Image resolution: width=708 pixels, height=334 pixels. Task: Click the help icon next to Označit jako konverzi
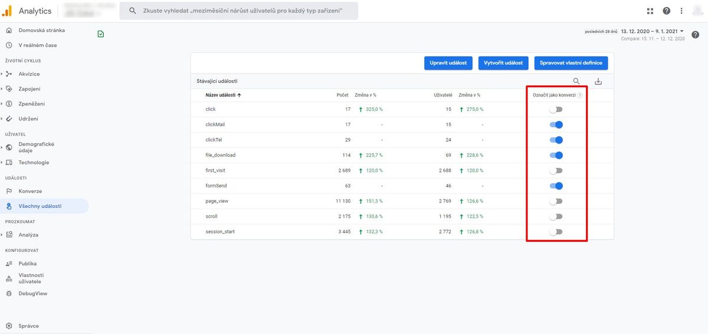point(580,95)
